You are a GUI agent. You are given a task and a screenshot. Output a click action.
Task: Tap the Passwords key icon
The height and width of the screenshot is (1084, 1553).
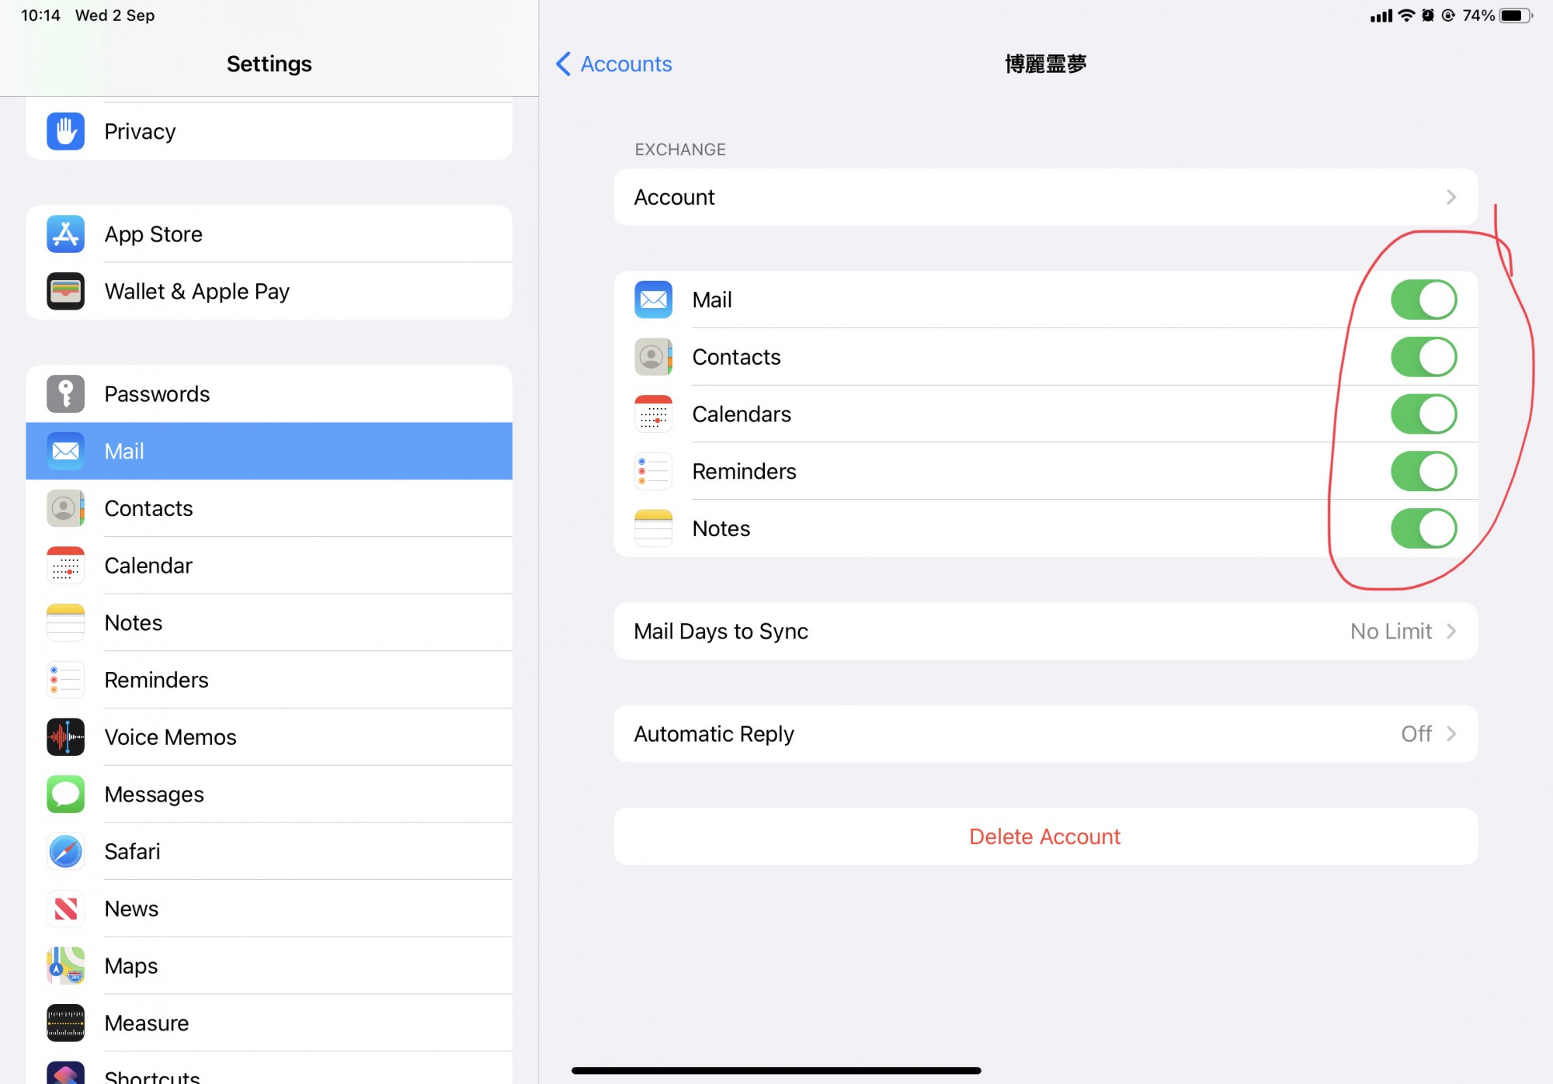pos(65,393)
